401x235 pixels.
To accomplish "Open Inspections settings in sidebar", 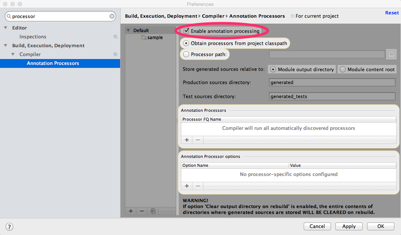I will coord(33,37).
